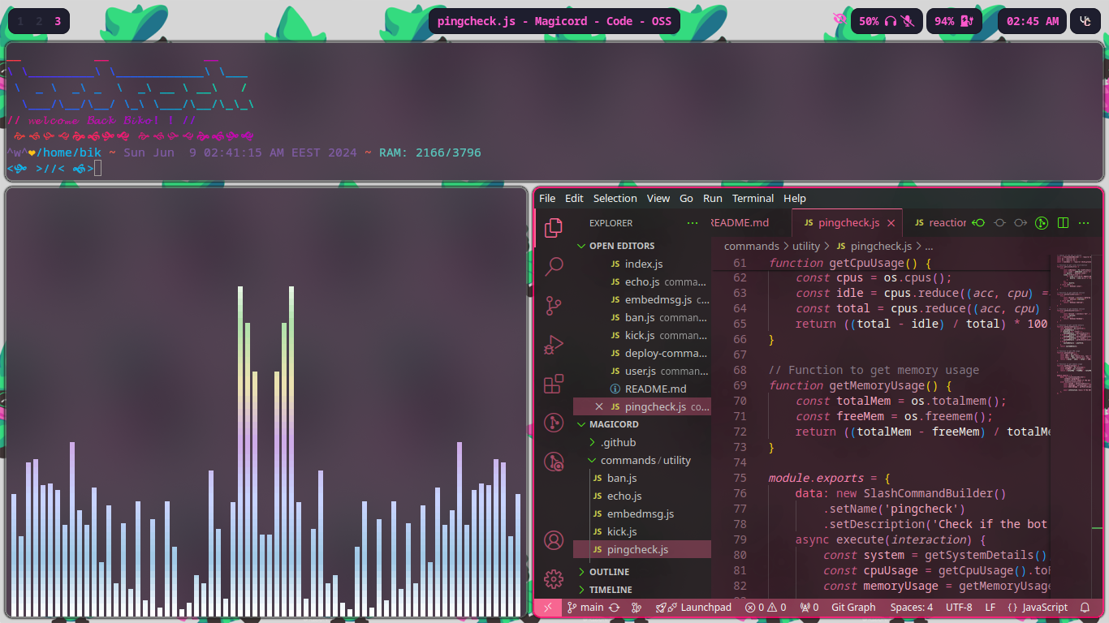The image size is (1109, 623).
Task: Click the go to previous change icon
Action: [x=979, y=222]
